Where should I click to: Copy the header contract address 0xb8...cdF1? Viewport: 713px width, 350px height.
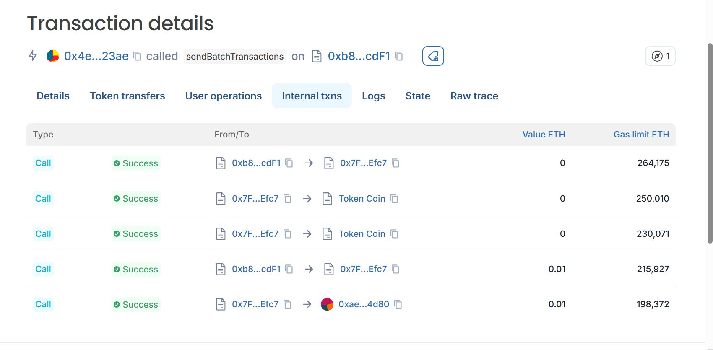pos(399,56)
